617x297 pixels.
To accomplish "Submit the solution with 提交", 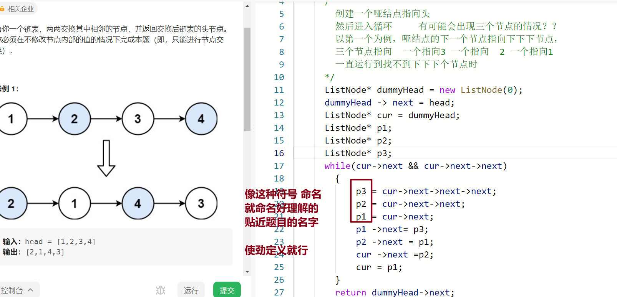I will [227, 290].
